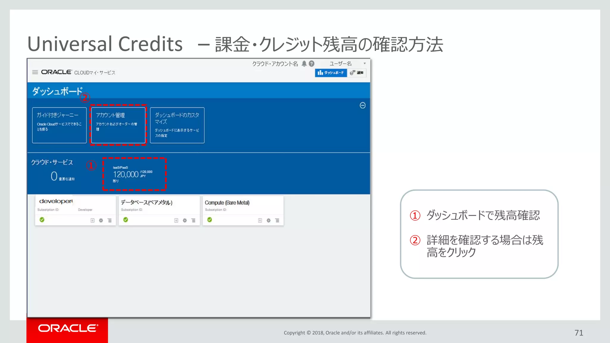Open the アカウント管理 tile
The image size is (610, 343).
(118, 125)
